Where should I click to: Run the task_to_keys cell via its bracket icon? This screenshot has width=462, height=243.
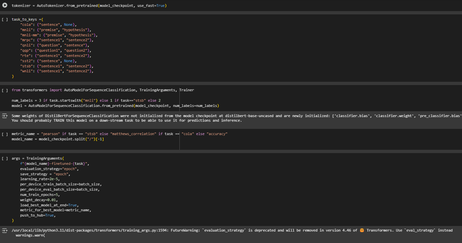click(x=5, y=19)
